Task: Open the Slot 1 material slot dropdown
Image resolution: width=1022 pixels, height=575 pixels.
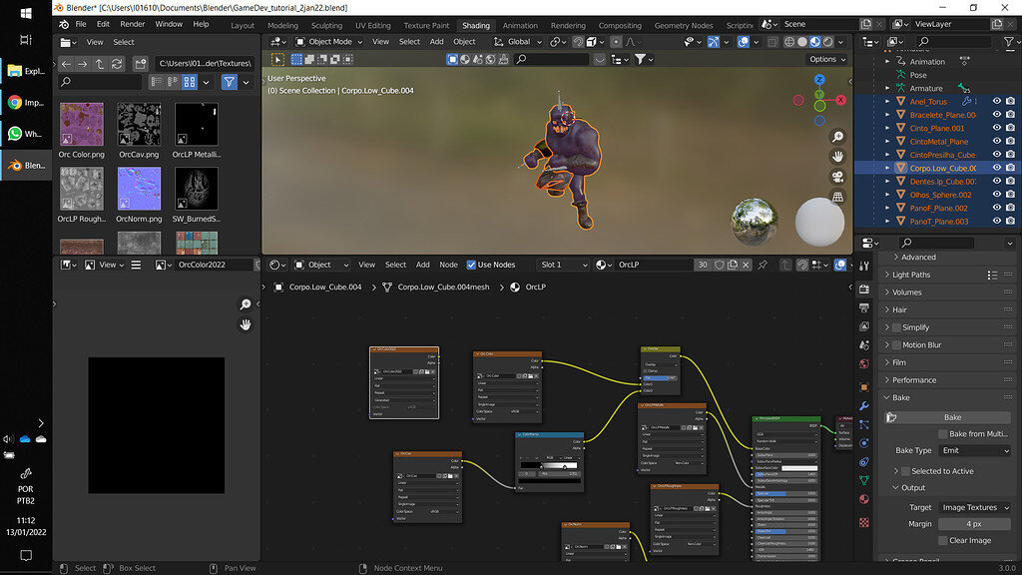Action: [x=563, y=265]
